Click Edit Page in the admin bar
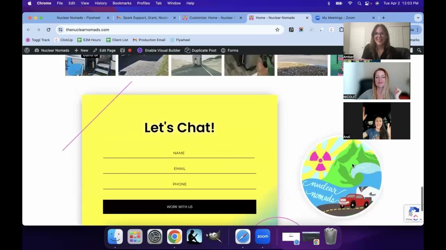Screen dimensions: 446x250 (x=104, y=50)
